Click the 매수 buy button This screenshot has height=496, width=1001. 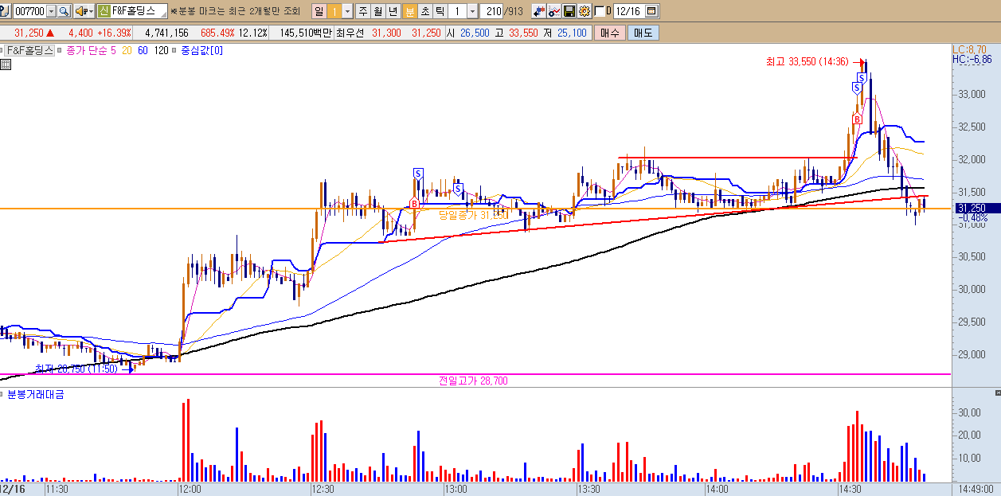[609, 33]
